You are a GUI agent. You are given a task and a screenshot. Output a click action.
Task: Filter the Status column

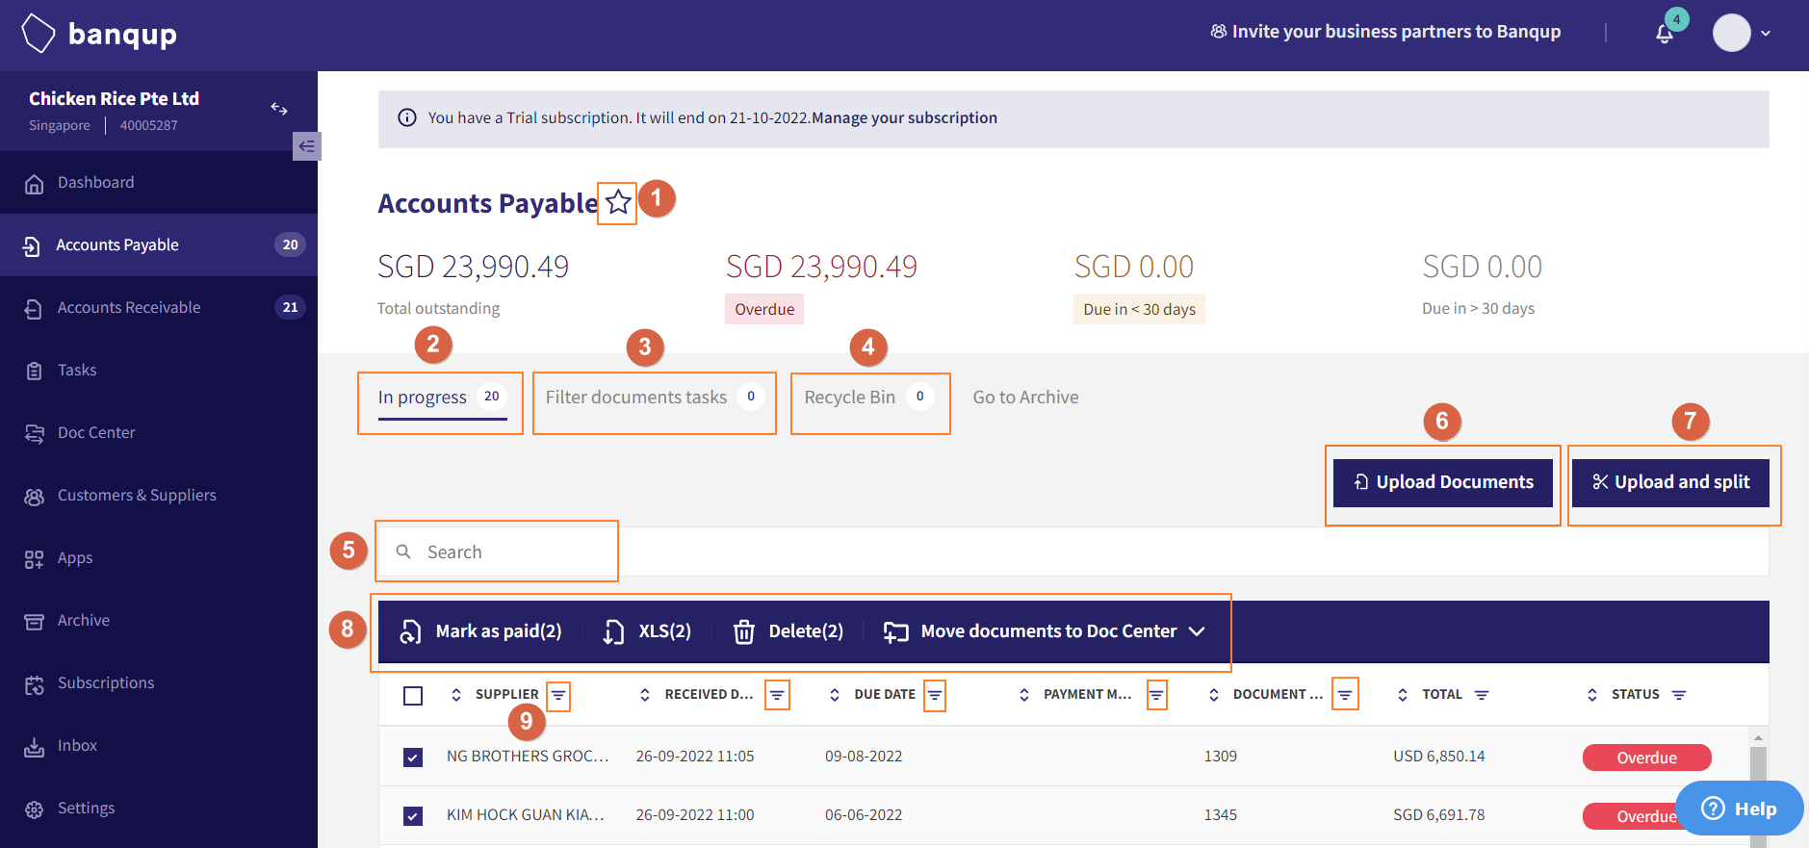coord(1679,695)
